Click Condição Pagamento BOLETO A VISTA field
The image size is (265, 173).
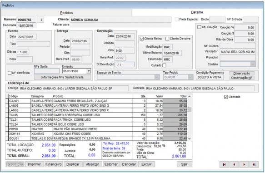[x=210, y=77]
